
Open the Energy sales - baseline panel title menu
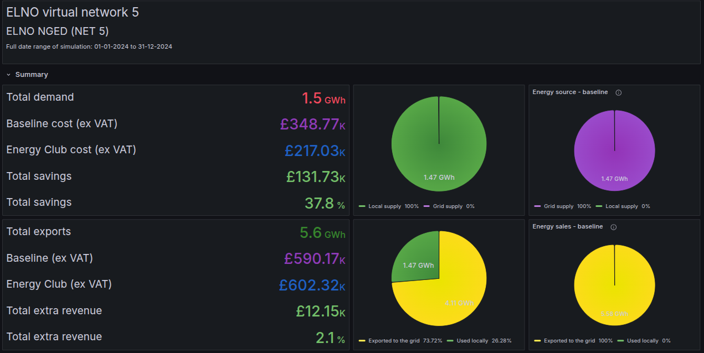tap(567, 226)
